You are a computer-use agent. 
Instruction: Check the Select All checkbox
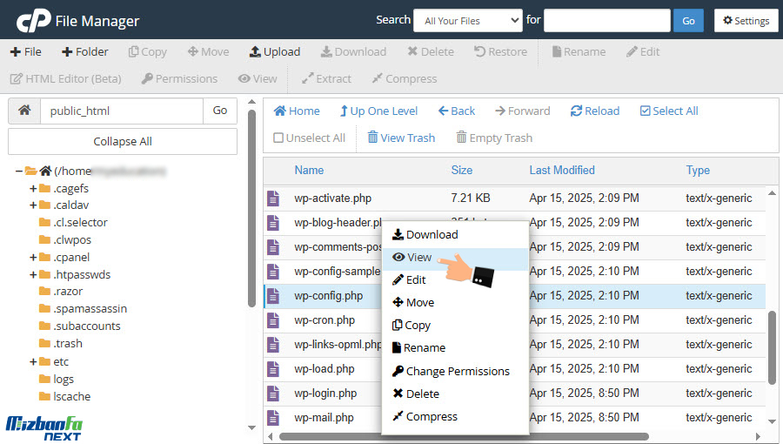[645, 111]
